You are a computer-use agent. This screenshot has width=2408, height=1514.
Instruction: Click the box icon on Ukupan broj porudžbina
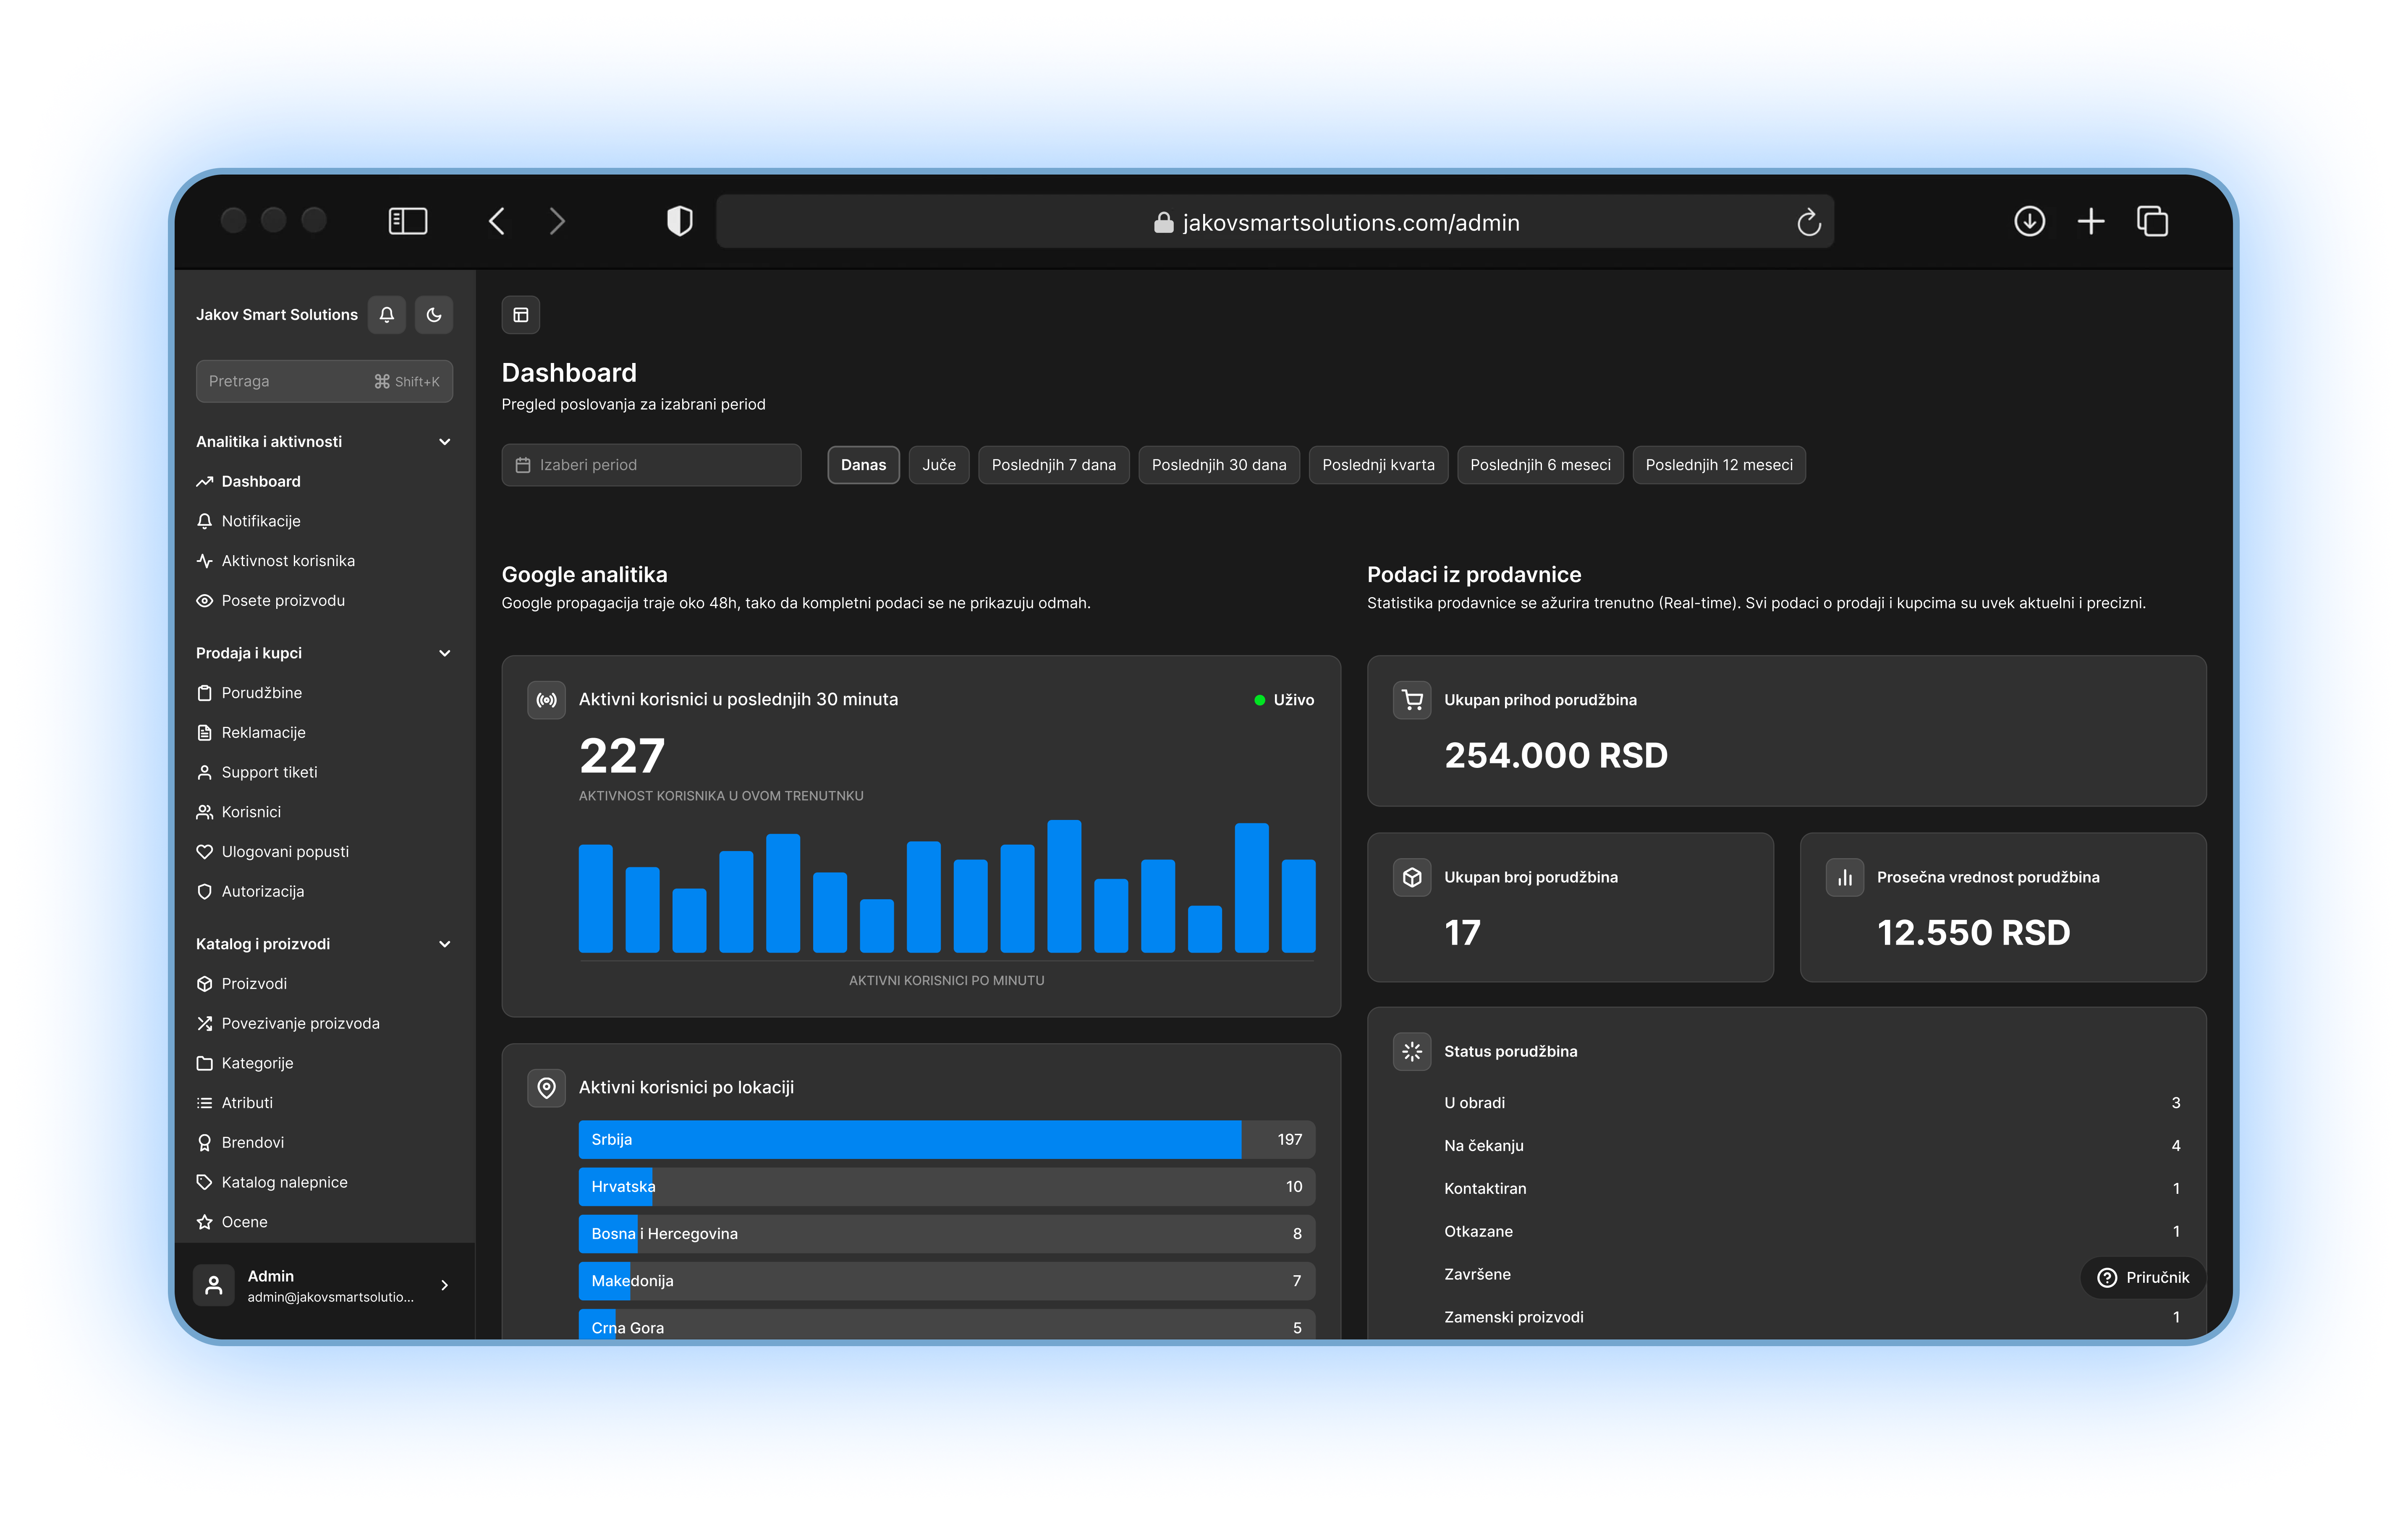1412,877
